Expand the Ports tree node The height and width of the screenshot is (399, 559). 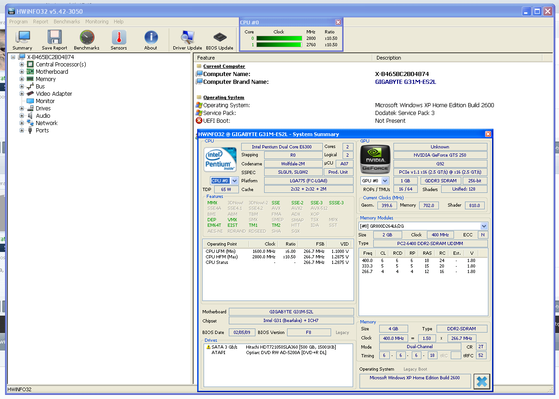coord(22,131)
